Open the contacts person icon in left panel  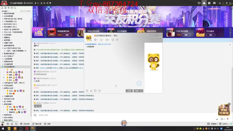coord(2,8)
